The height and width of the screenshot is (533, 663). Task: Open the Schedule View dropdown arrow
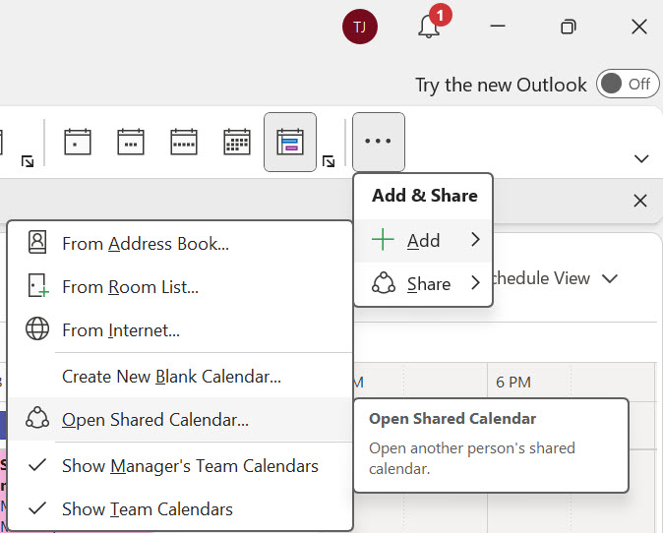coord(610,278)
